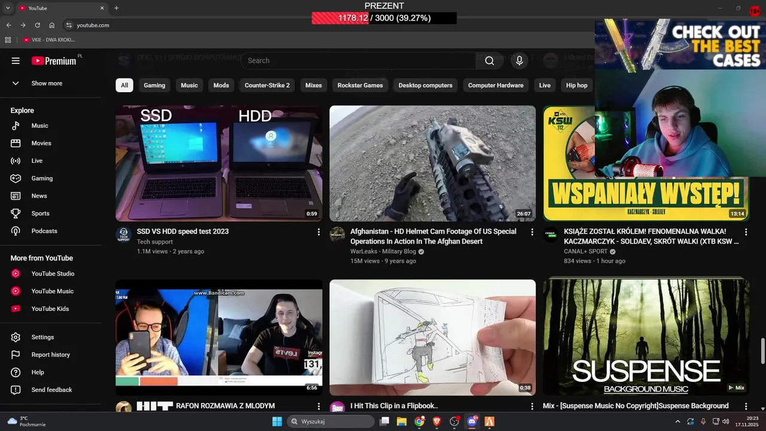766x431 pixels.
Task: Select the Computer Hardware filter chip
Action: click(496, 85)
